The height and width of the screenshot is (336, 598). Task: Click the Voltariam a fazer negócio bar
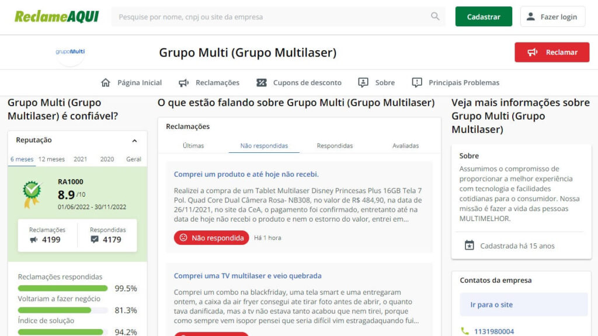pos(62,310)
